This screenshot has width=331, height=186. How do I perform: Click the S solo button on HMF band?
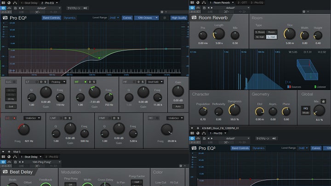[x=118, y=118]
